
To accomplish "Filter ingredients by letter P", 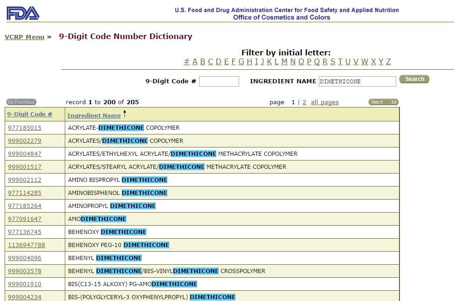I will click(309, 61).
